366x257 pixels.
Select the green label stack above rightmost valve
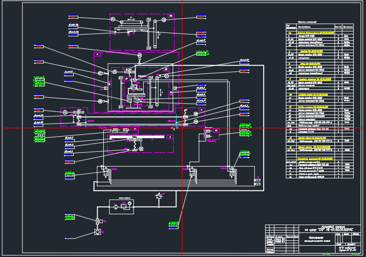244,154
